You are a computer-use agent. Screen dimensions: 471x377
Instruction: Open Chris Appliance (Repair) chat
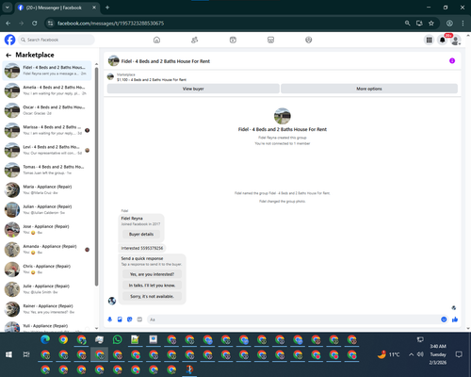coord(47,270)
